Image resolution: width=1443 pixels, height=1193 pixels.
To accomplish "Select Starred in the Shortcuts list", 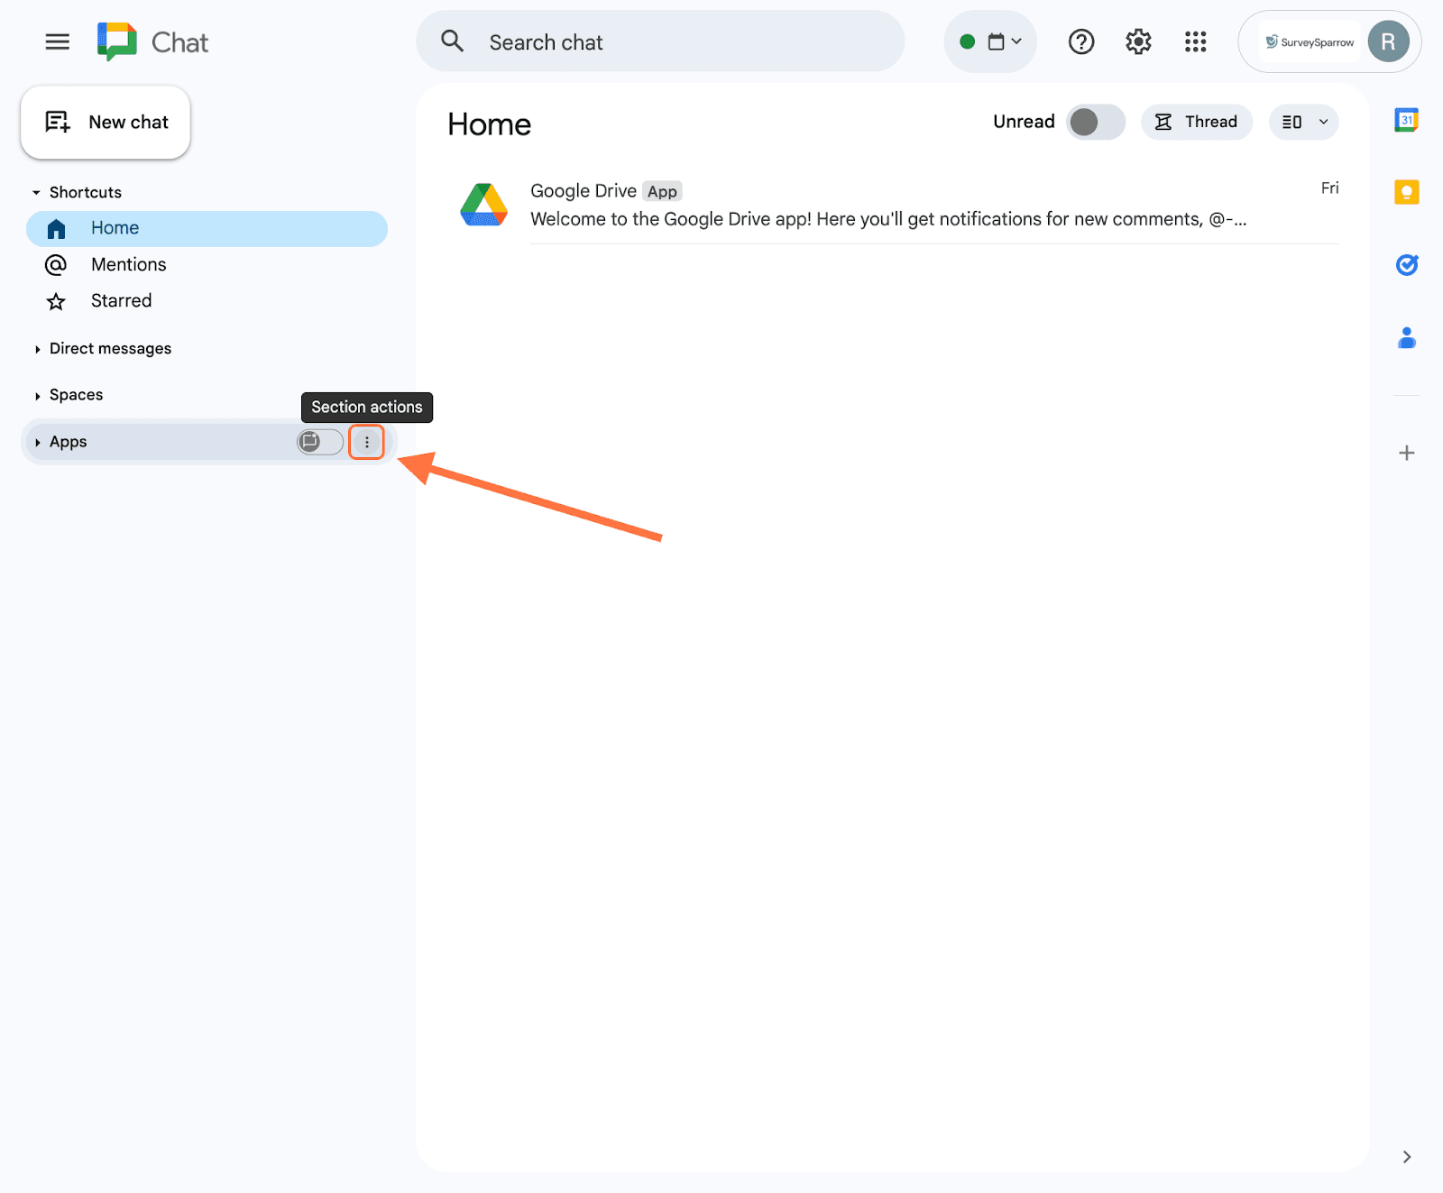I will (x=121, y=301).
